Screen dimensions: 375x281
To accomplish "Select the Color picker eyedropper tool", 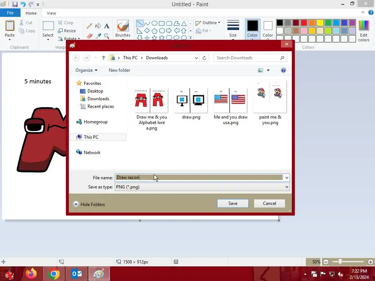I will 98,36.
